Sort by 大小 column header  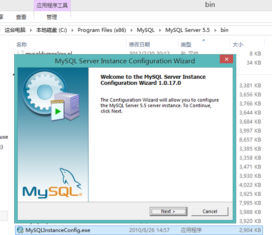coord(238,45)
